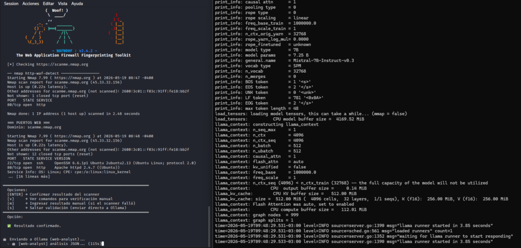521x248 pixels.
Task: Click the '[s] Saltar validación' option
Action: click(x=67, y=208)
